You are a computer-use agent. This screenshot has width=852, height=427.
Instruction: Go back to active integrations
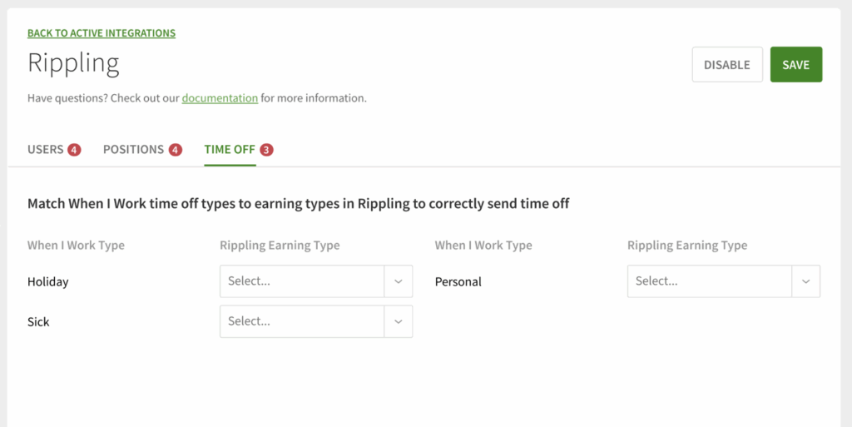(102, 33)
